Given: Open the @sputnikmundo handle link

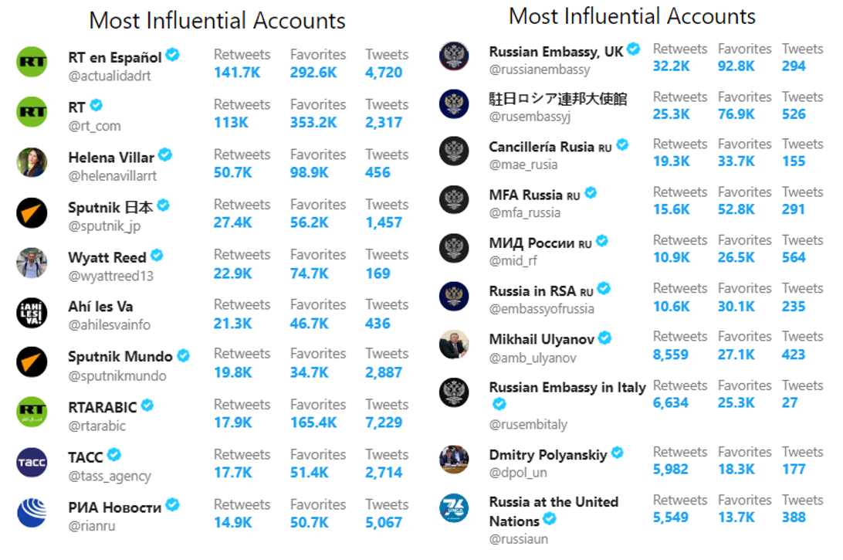Looking at the screenshot, I should (x=117, y=375).
